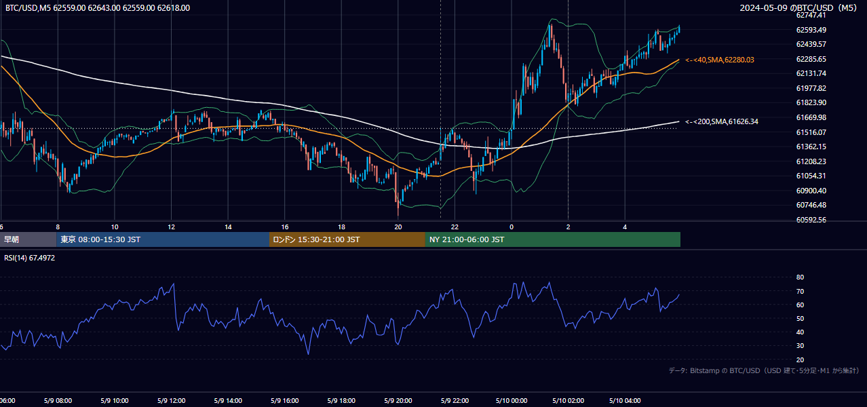Viewport: 867px width, 407px height.
Task: Click the BTC/USD,M5 OHLC header text
Action: (x=98, y=8)
